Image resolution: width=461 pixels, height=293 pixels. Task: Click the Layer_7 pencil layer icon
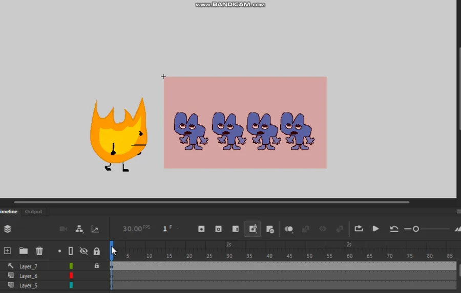[x=11, y=266]
